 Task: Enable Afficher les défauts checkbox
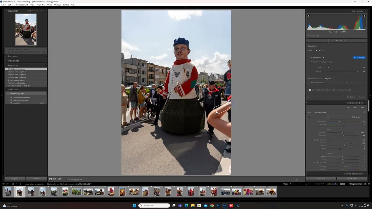pyautogui.click(x=309, y=83)
